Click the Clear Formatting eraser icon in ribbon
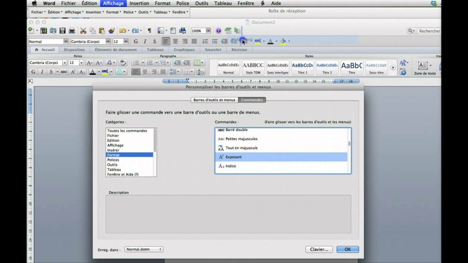Viewport: 468px width, 263px height. pos(122,63)
